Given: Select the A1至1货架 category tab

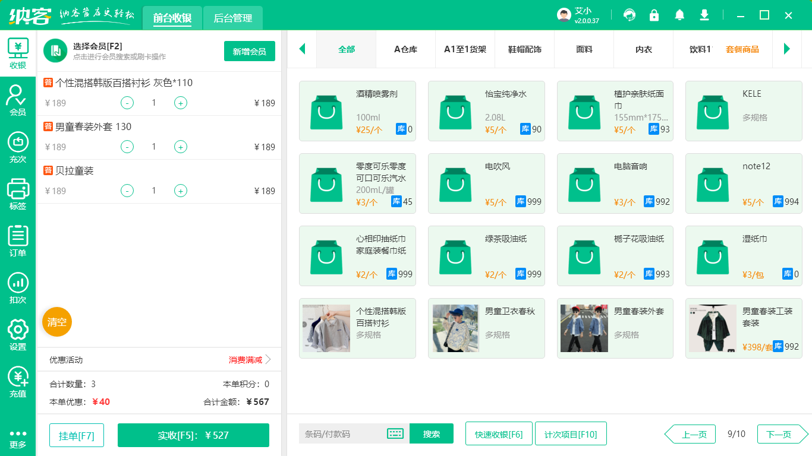Looking at the screenshot, I should (465, 49).
